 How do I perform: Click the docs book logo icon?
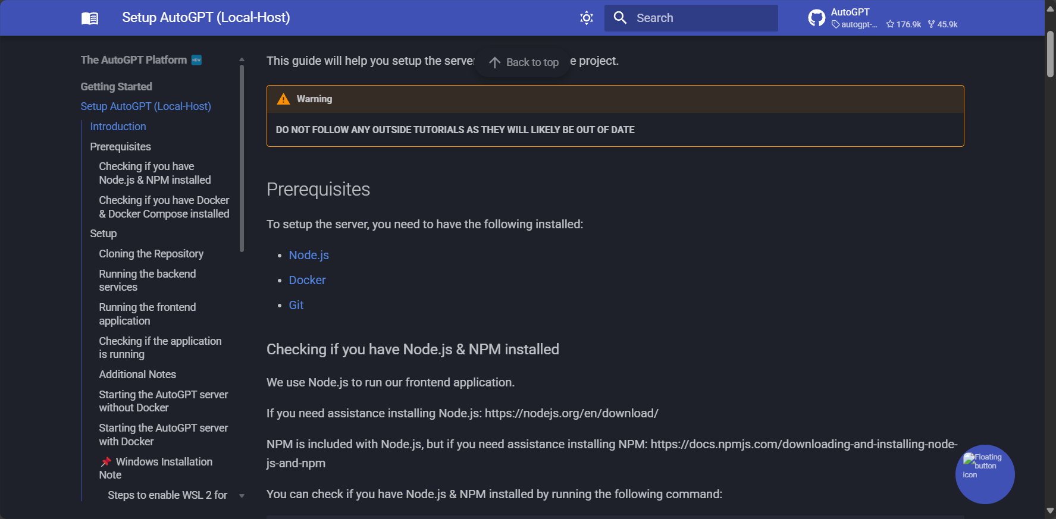90,18
